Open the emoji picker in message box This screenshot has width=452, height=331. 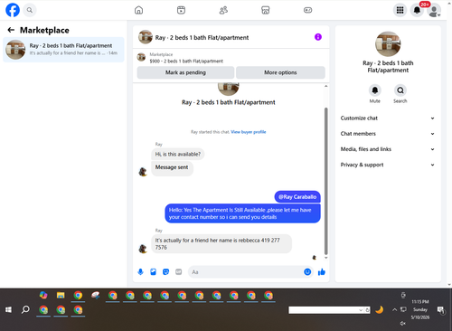[307, 272]
